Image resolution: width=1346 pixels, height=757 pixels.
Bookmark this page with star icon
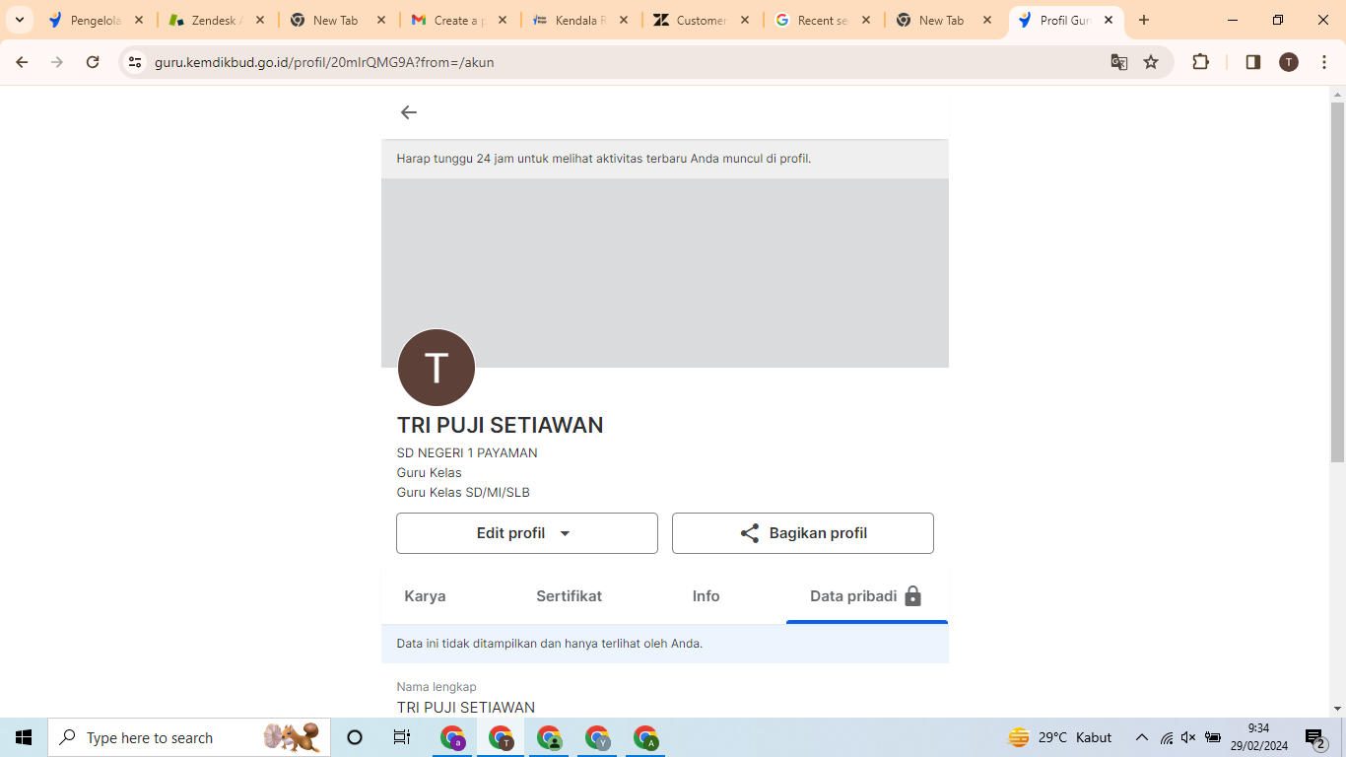coord(1151,62)
